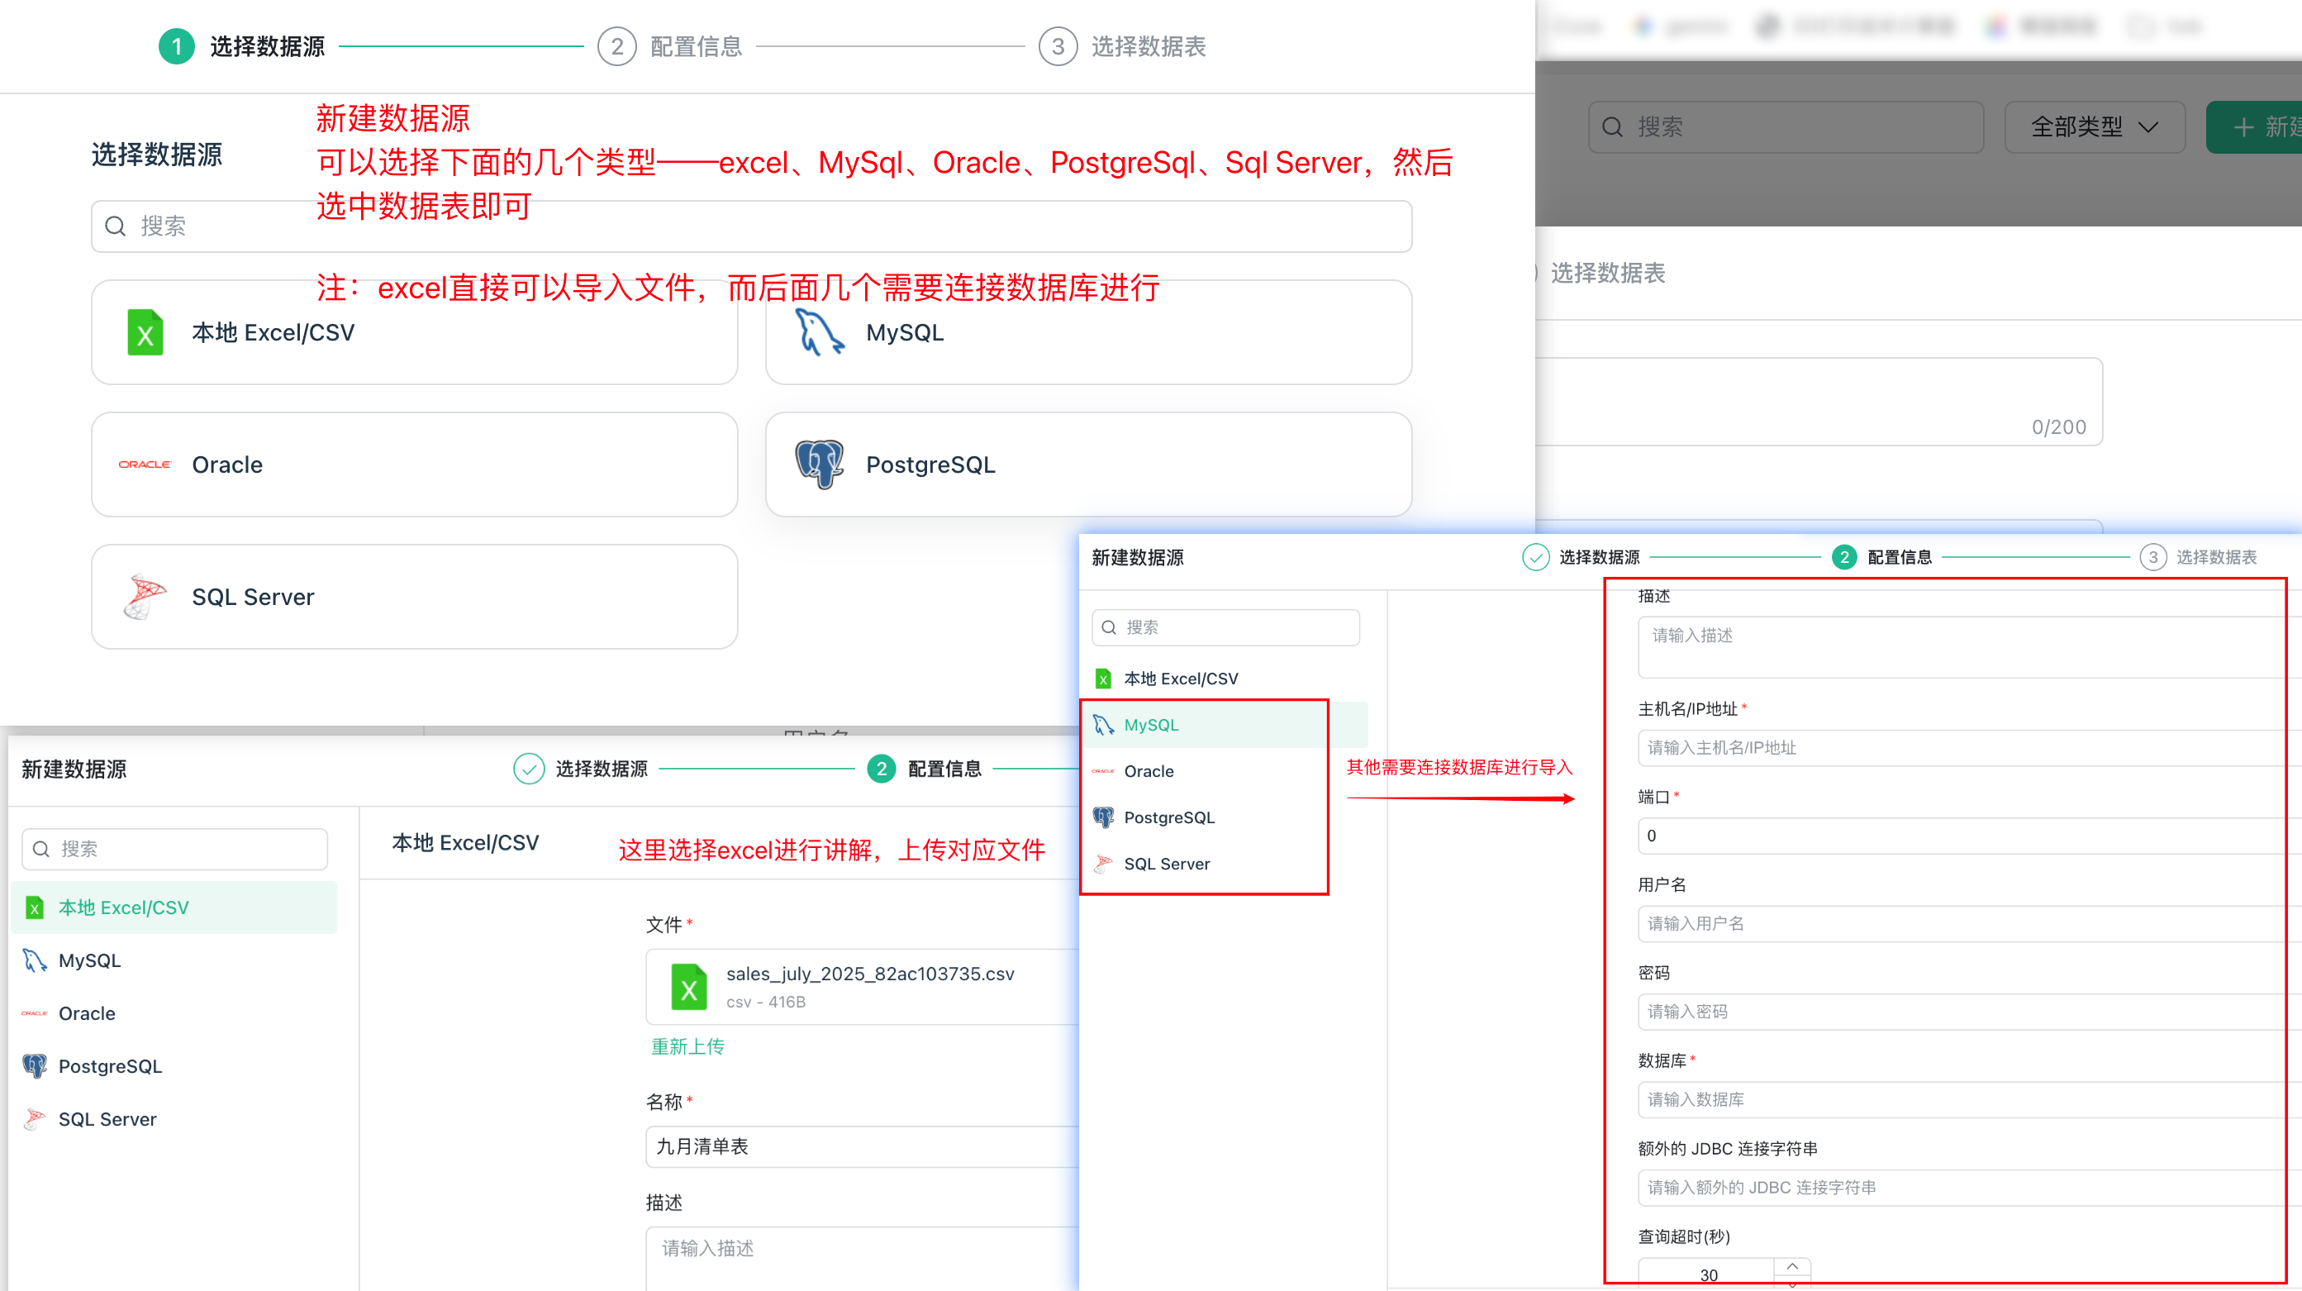The image size is (2302, 1291).
Task: Click the 名称 field containing 九月清单表
Action: coord(863,1147)
